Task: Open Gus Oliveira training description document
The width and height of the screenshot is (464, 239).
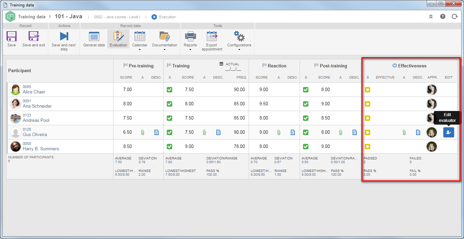Action: (x=218, y=132)
